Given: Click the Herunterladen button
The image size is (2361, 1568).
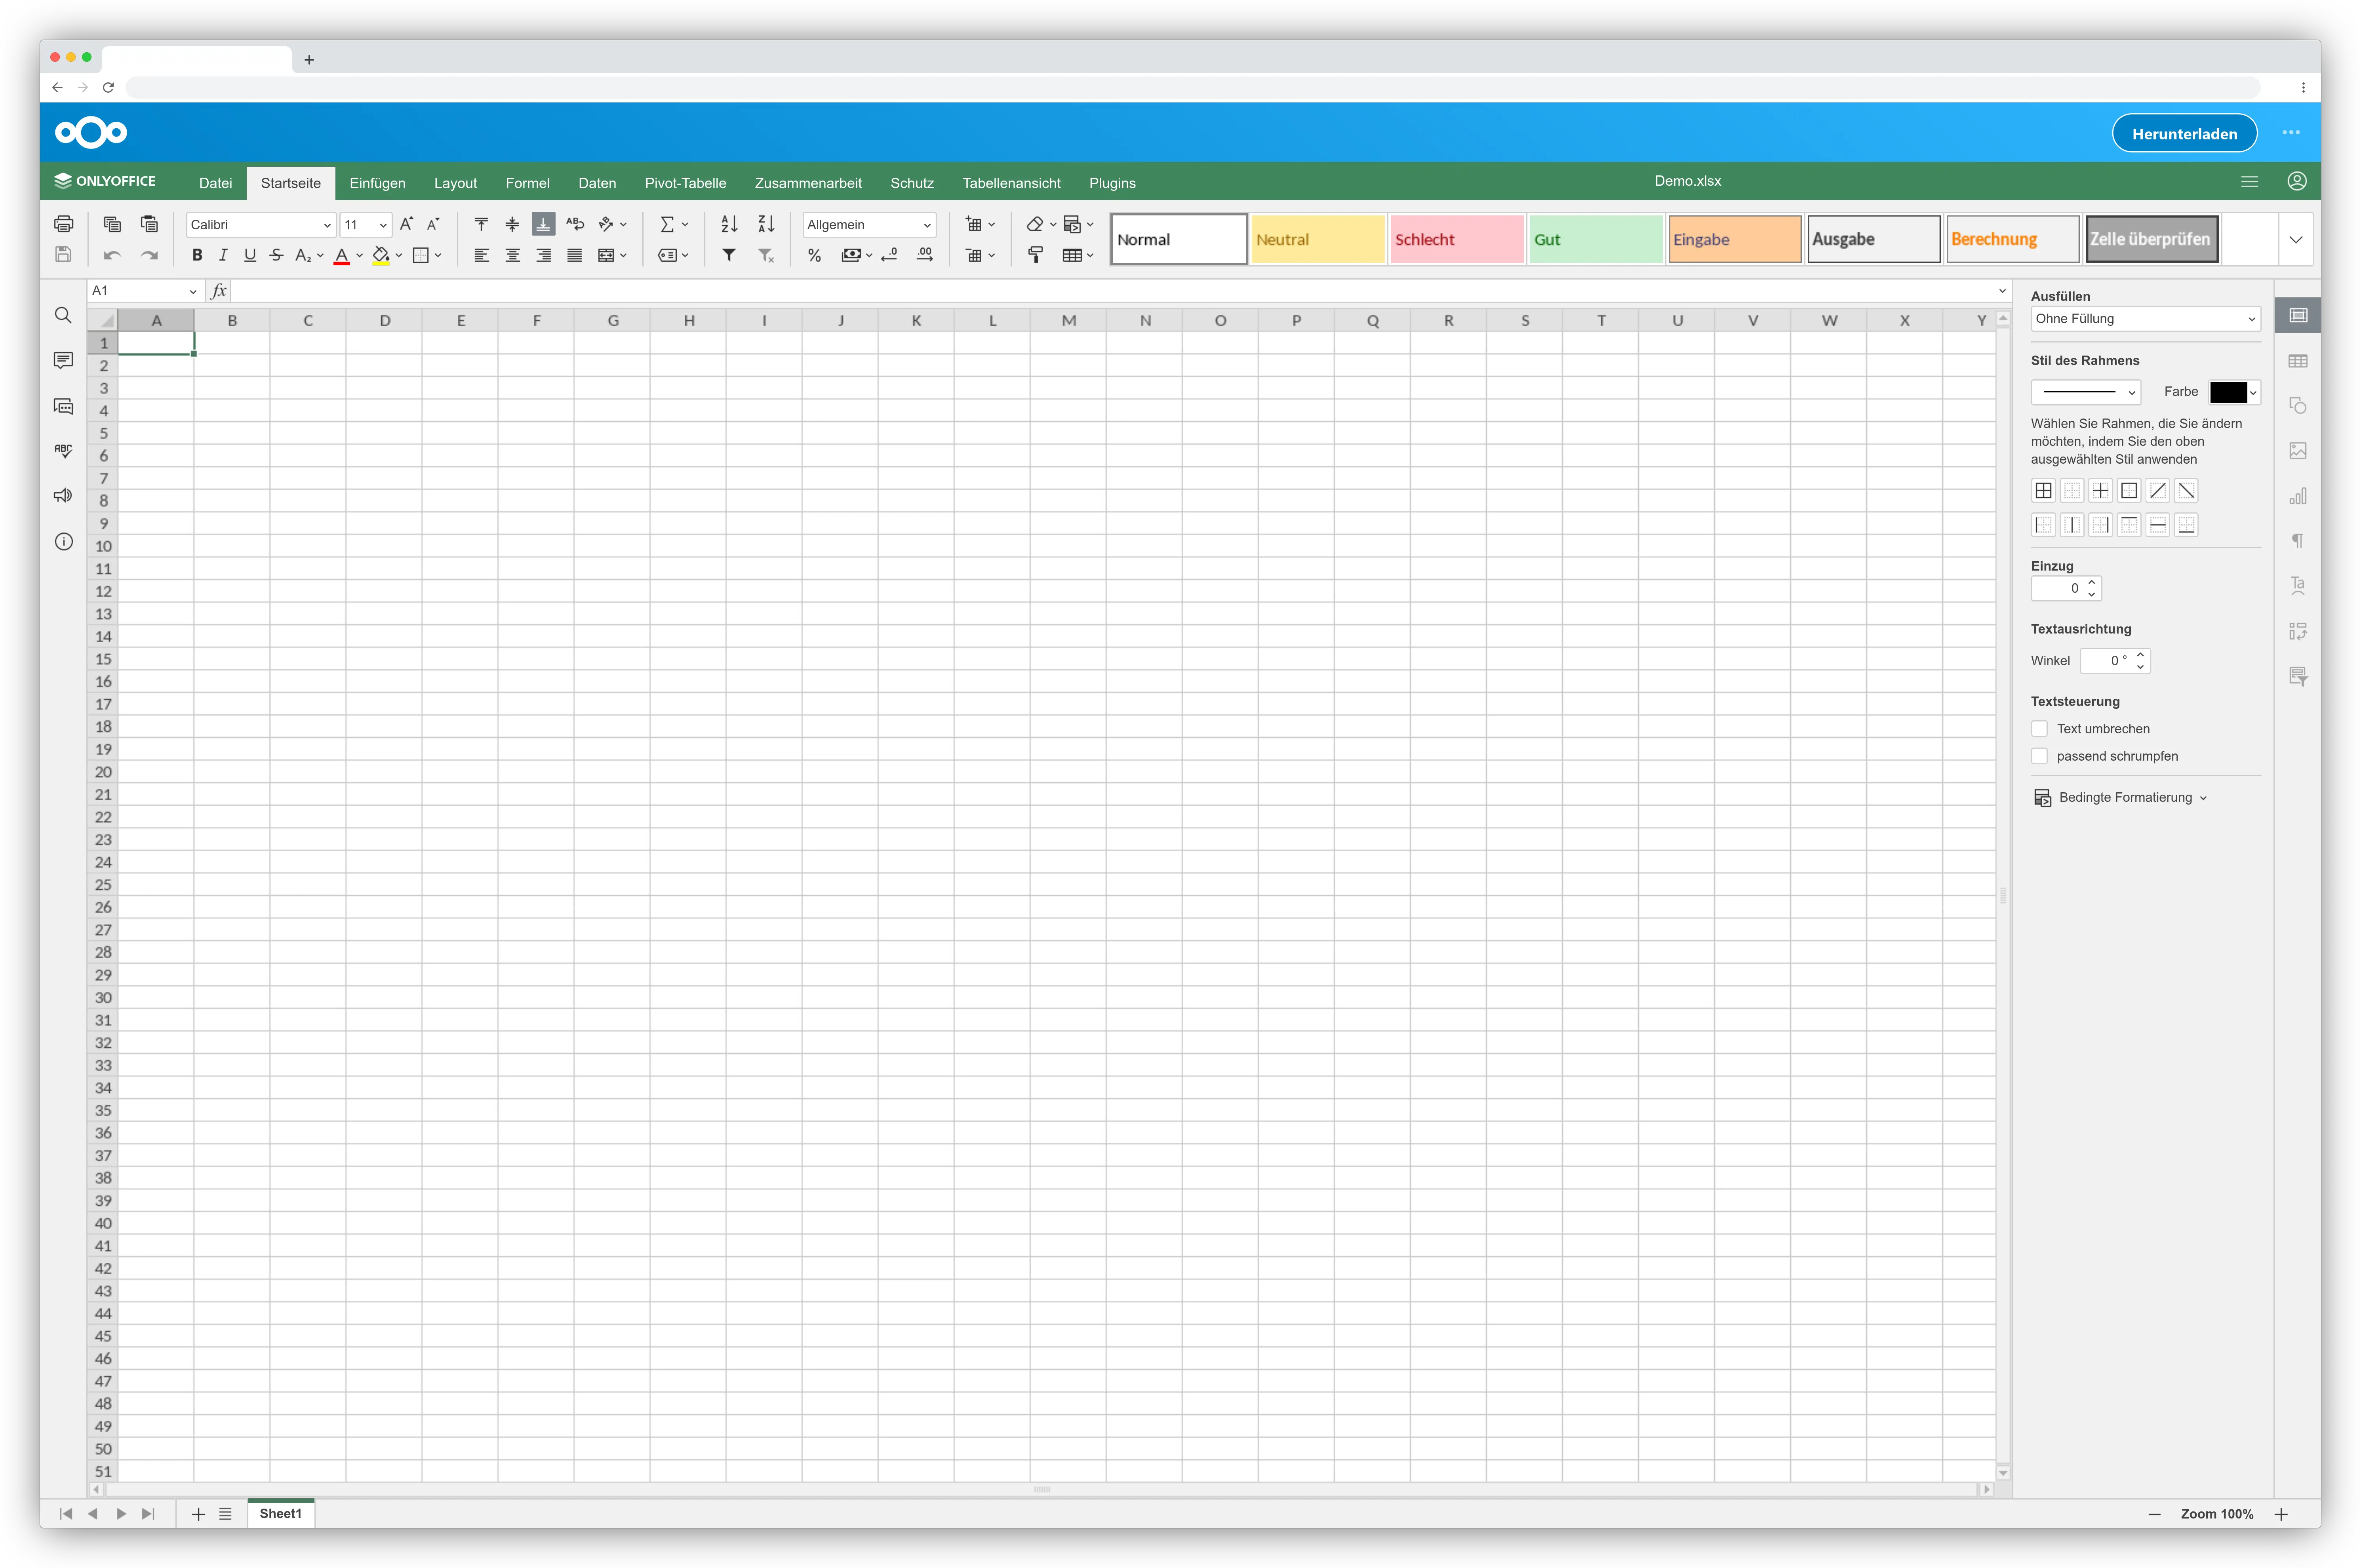Looking at the screenshot, I should point(2184,133).
